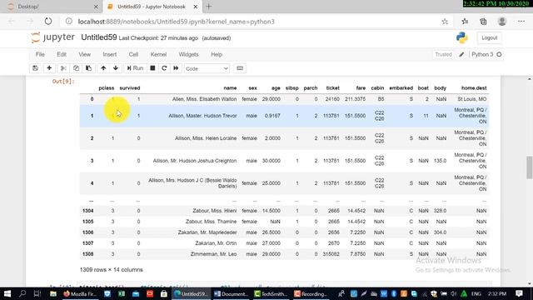The image size is (533, 300).
Task: Open the Edit menu
Action: tap(62, 54)
